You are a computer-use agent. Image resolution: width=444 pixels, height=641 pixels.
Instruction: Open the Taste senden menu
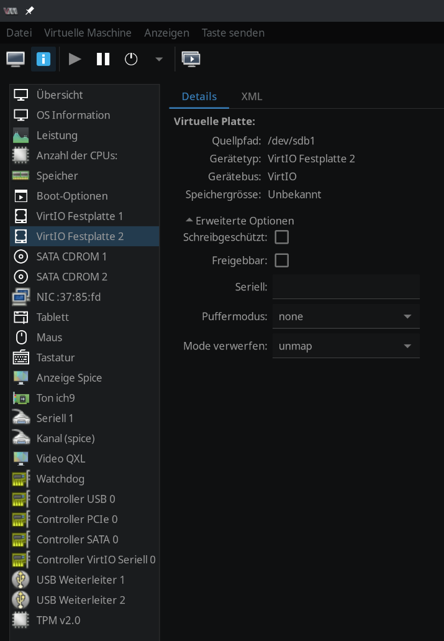tap(233, 33)
